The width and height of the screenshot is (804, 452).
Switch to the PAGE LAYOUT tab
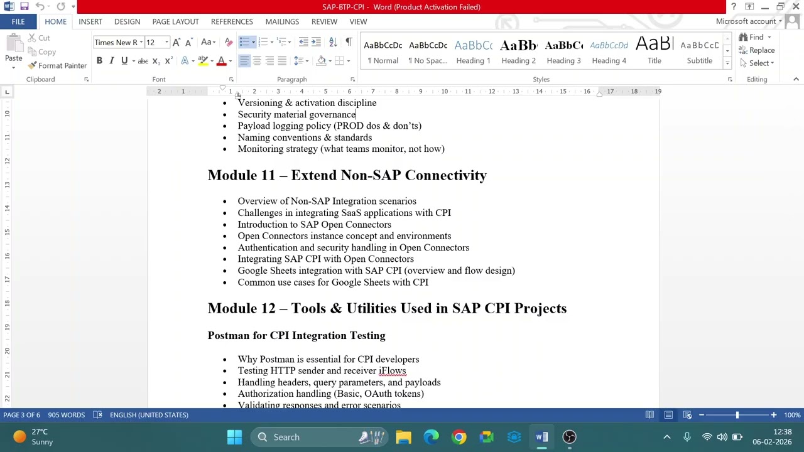tap(175, 21)
